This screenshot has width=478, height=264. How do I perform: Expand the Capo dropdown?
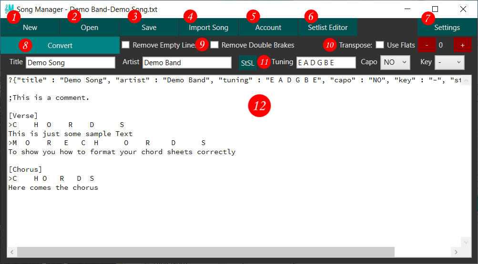tap(395, 62)
